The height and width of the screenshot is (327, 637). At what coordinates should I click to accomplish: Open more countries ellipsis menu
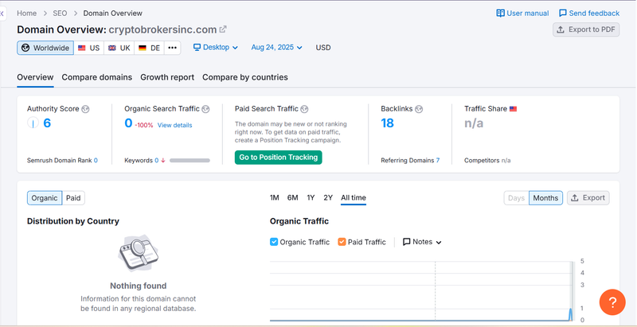[173, 48]
